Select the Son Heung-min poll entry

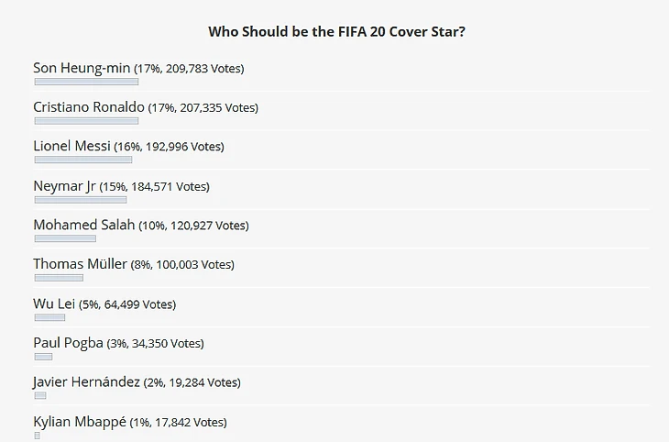[82, 68]
